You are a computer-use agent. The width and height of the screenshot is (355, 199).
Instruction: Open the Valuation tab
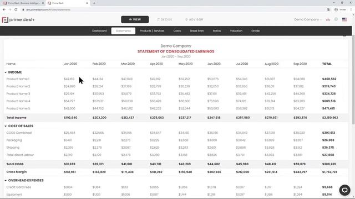click(x=236, y=31)
